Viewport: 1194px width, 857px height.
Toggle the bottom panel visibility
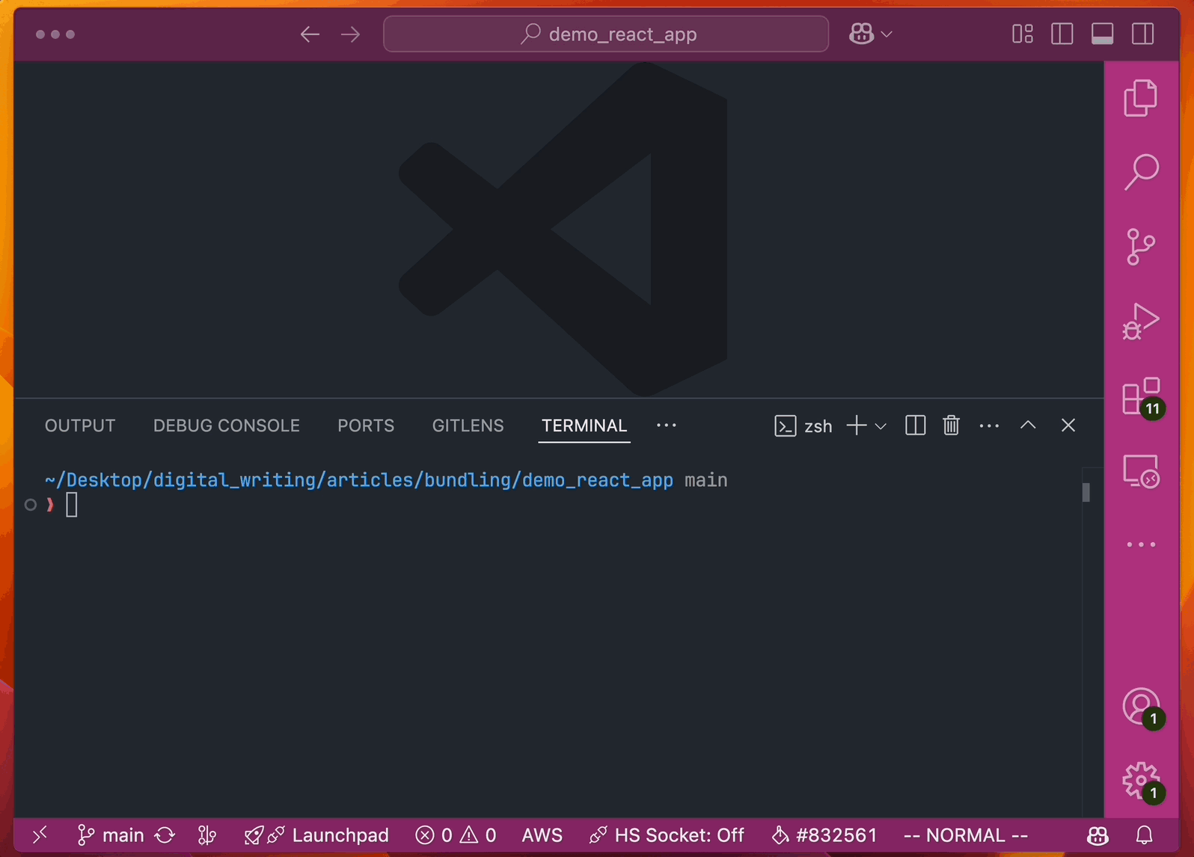click(1102, 34)
